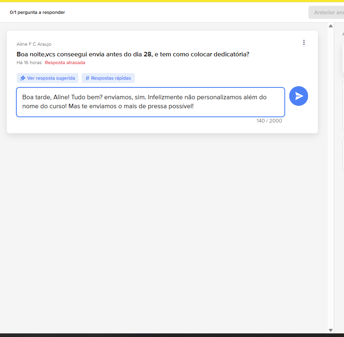Click the hash icon for quick replies
Viewport: 344px width, 337px height.
coord(87,78)
